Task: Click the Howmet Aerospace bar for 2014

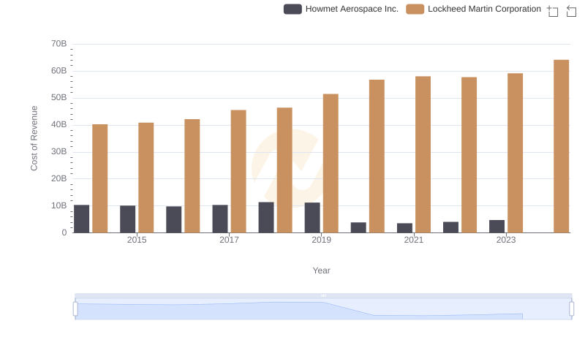Action: tap(82, 219)
